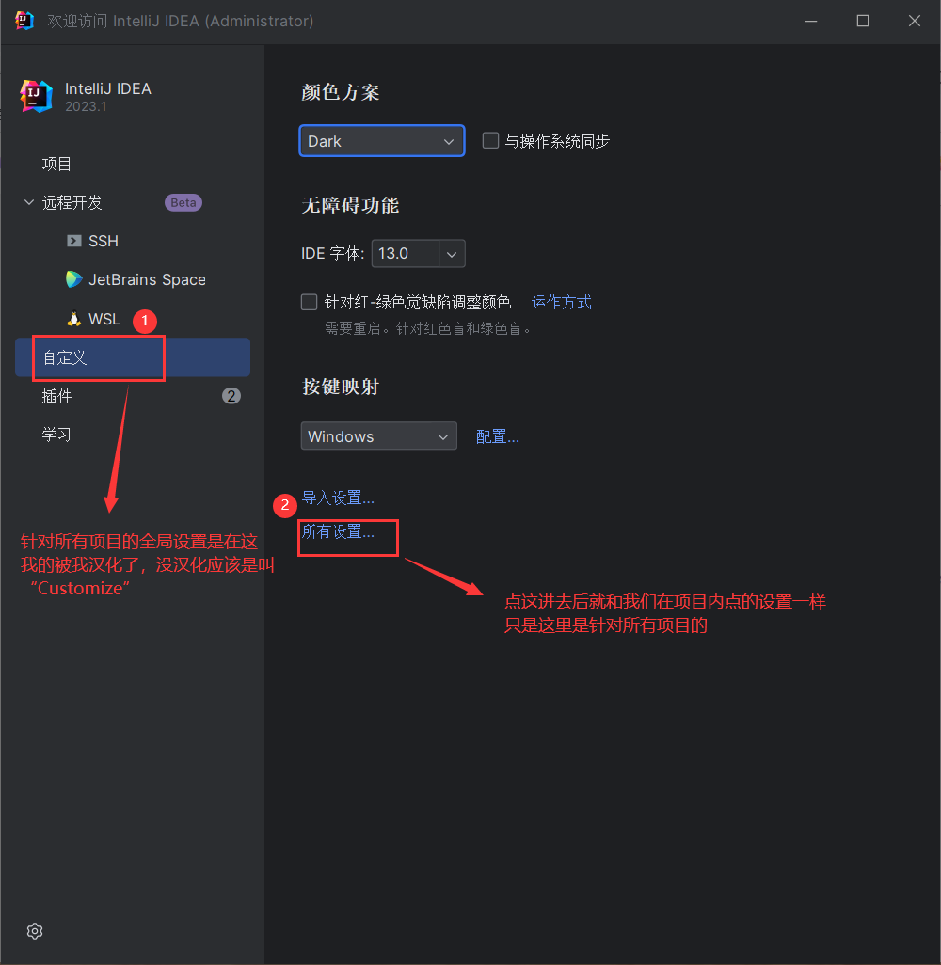Image resolution: width=941 pixels, height=965 pixels.
Task: Click the JetBrains Space icon
Action: click(74, 279)
